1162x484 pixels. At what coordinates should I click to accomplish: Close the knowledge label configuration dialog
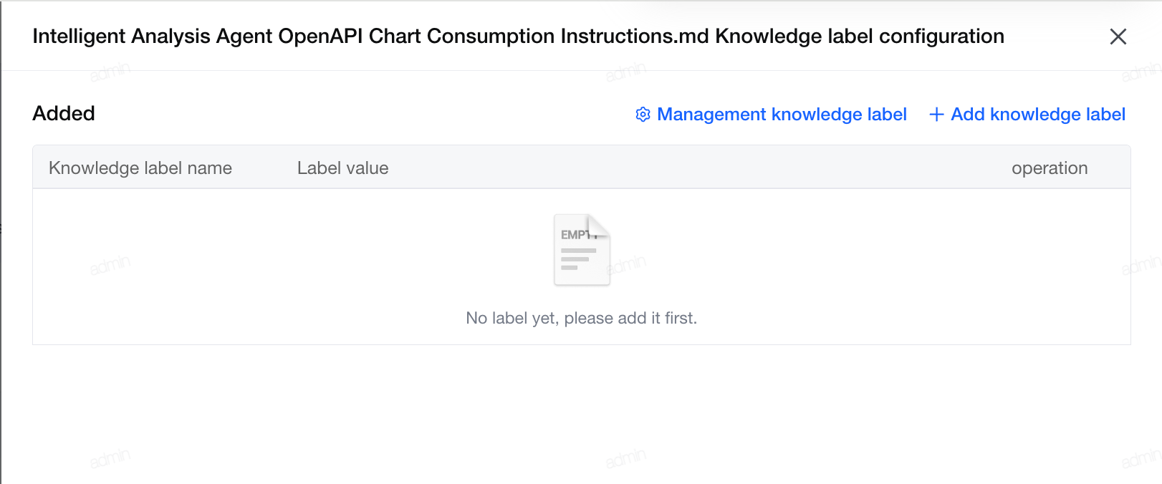(1118, 37)
